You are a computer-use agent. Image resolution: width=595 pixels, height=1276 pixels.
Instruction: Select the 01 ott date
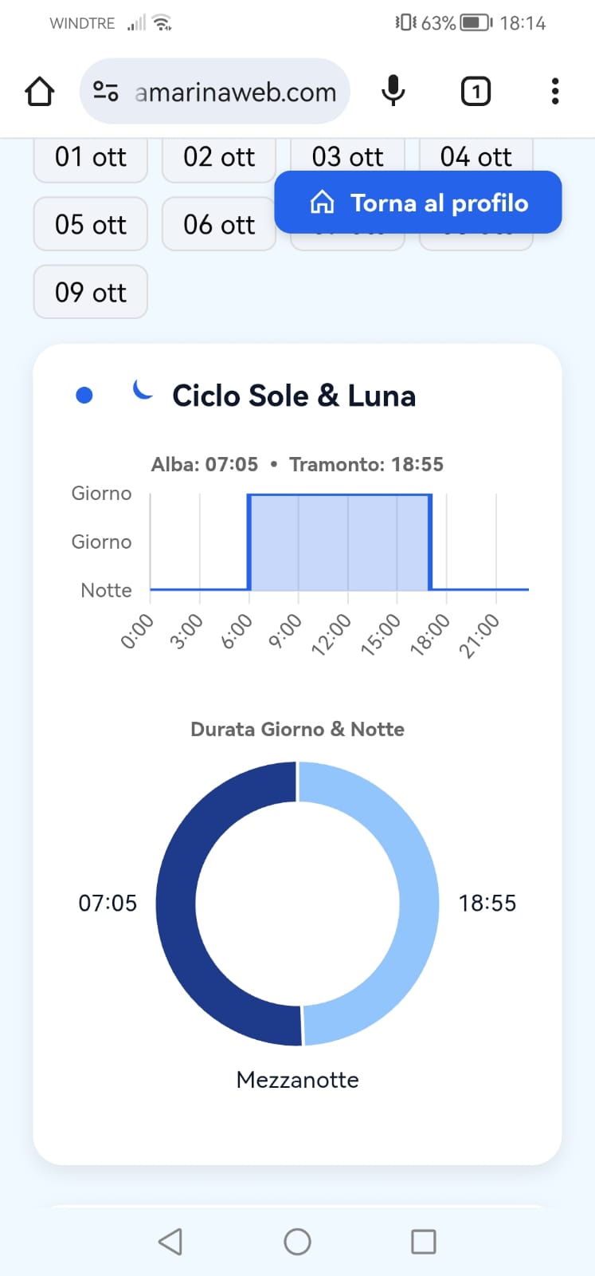91,158
